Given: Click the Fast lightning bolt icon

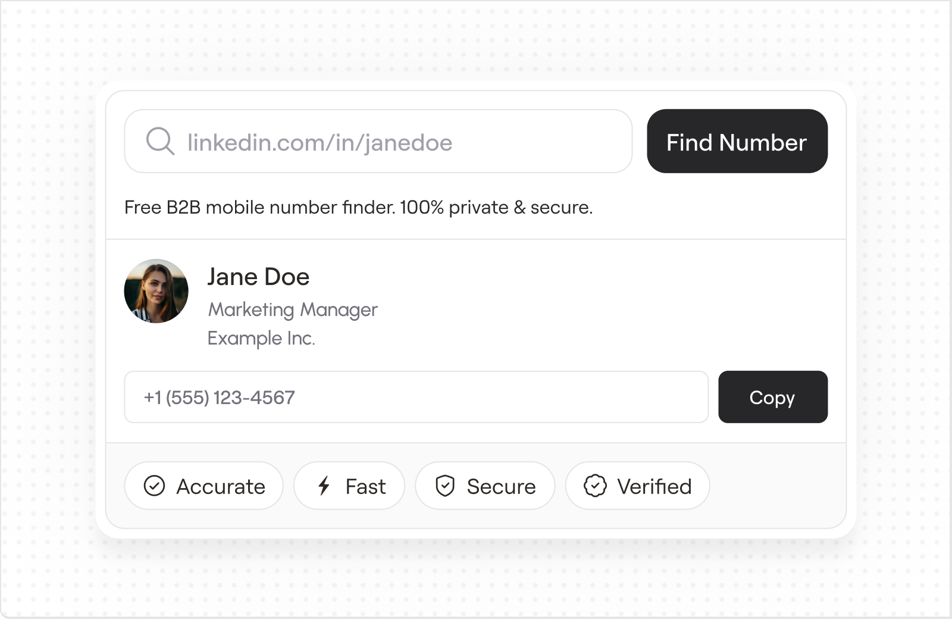Looking at the screenshot, I should point(324,486).
